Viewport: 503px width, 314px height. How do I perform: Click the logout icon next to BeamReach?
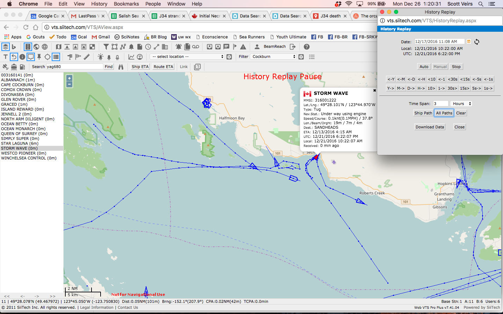(x=293, y=47)
